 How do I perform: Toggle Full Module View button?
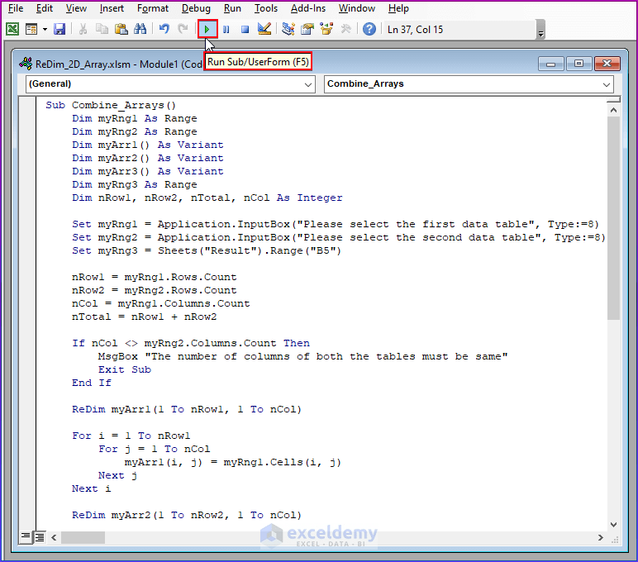pos(40,537)
